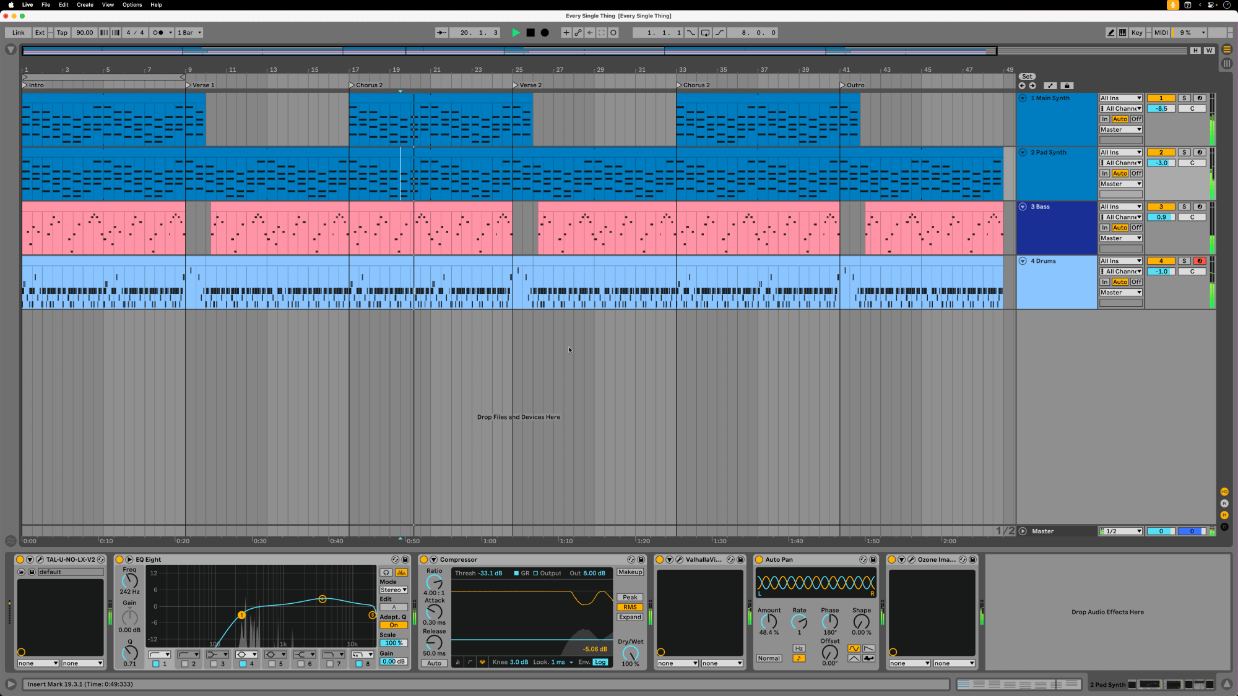Viewport: 1238px width, 696px height.
Task: Click the Compressor Auto release button
Action: click(435, 663)
